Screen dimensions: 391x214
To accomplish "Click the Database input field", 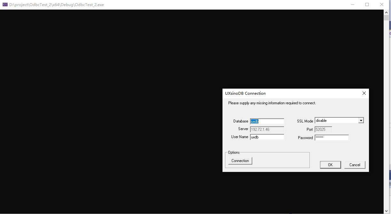I will (x=267, y=122).
